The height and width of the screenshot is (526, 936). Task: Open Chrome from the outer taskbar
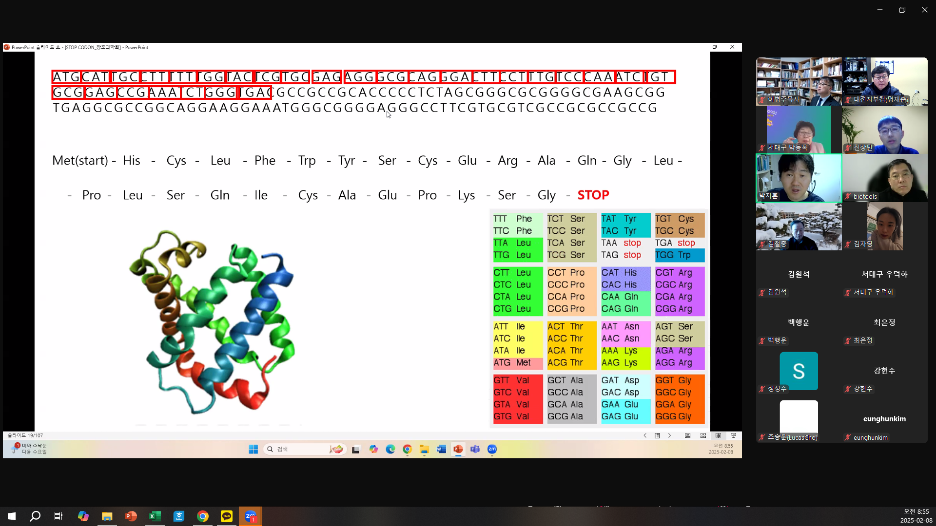pos(203,516)
